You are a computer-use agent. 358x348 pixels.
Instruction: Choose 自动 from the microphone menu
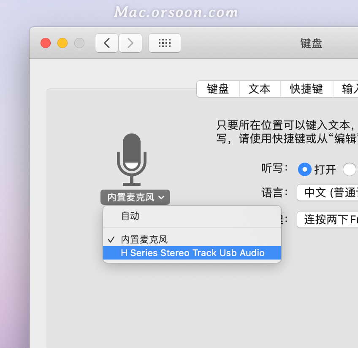(130, 216)
